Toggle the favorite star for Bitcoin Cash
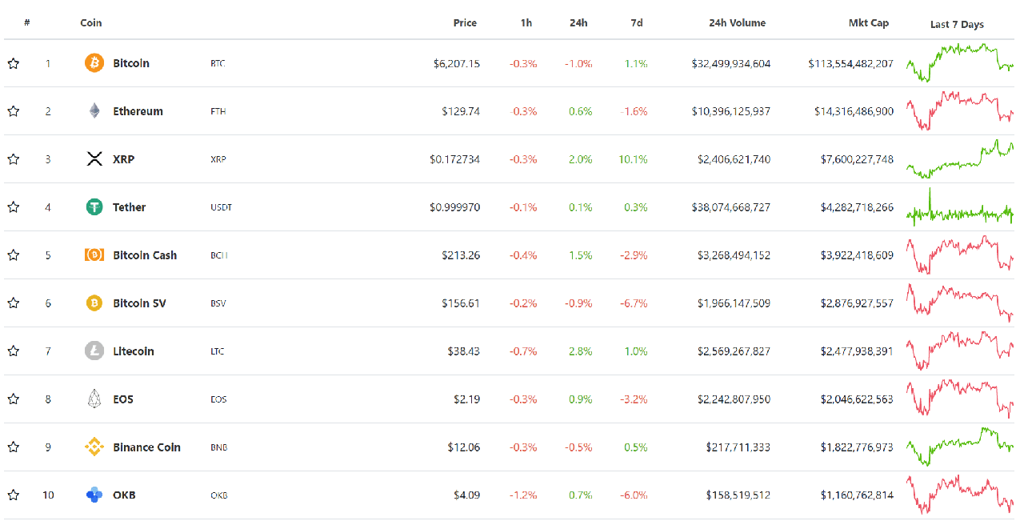This screenshot has width=1024, height=521. click(x=13, y=255)
